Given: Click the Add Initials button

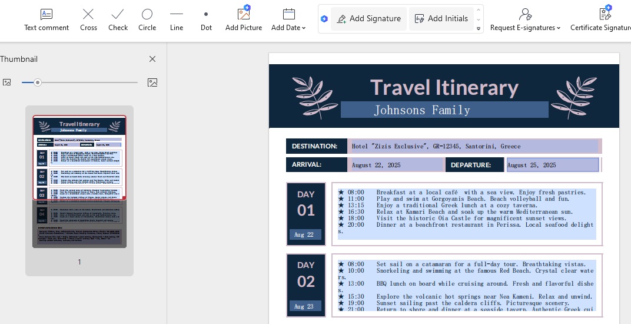Looking at the screenshot, I should click(441, 18).
